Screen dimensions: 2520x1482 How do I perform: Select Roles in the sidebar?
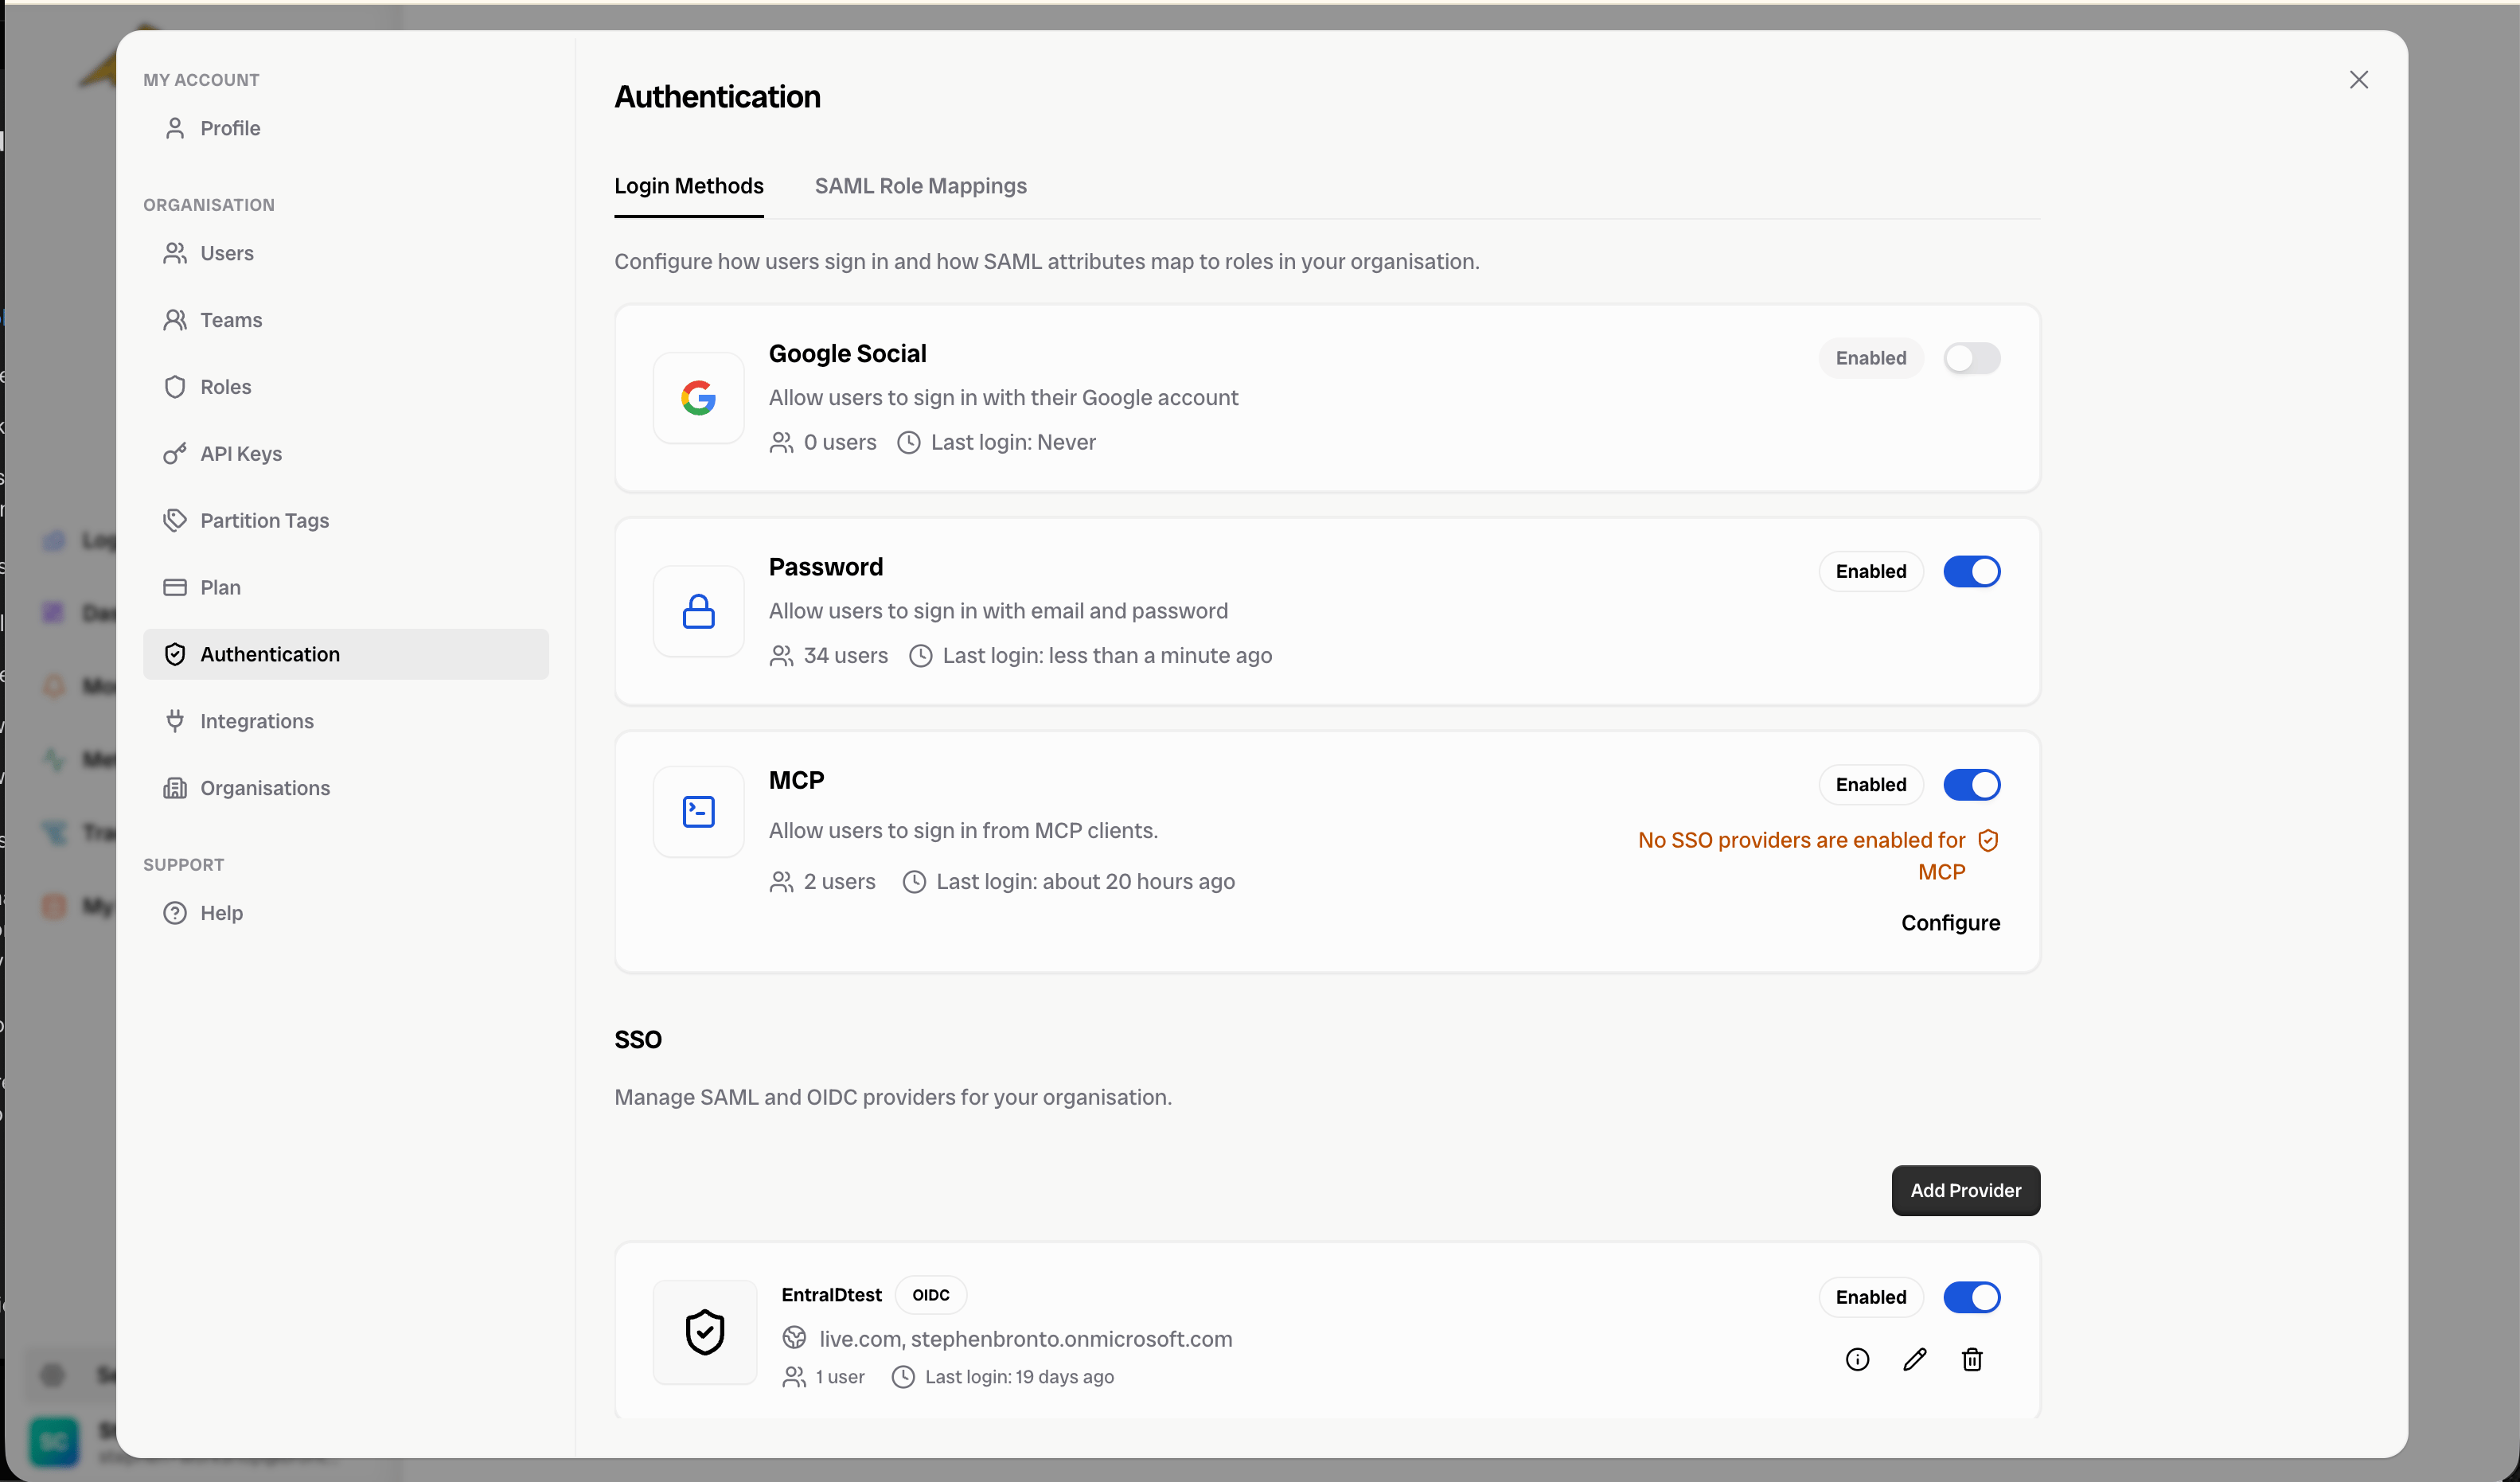coord(345,387)
